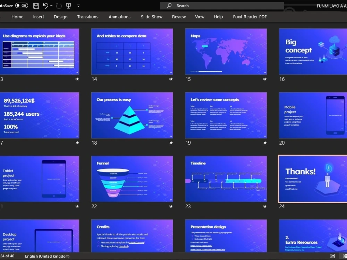
Task: Select slide 23 Timeline thumbnail
Action: coord(226,179)
